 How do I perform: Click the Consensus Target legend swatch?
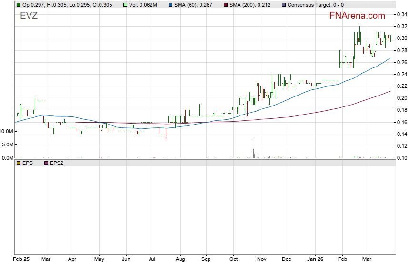click(284, 4)
